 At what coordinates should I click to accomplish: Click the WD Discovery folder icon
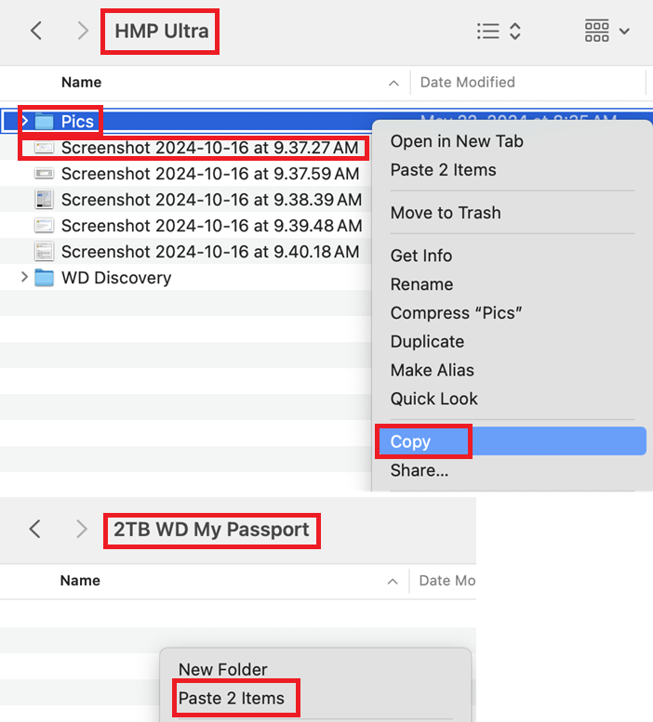click(45, 277)
